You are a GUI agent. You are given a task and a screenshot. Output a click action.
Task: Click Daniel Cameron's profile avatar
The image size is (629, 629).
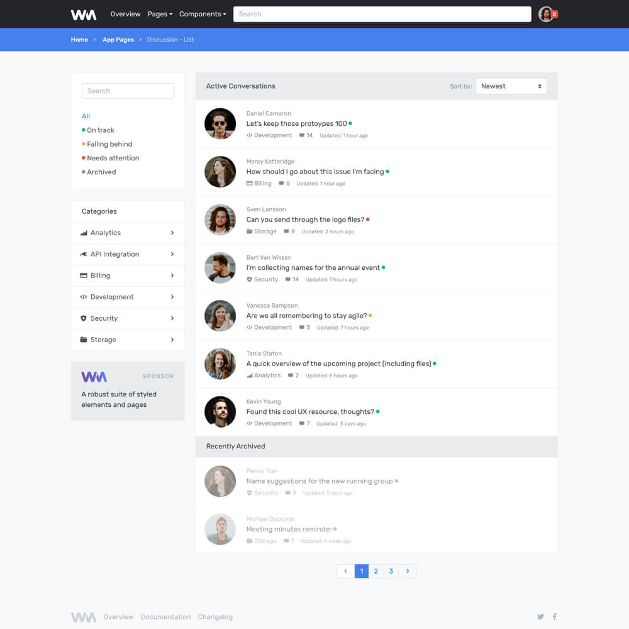click(220, 124)
